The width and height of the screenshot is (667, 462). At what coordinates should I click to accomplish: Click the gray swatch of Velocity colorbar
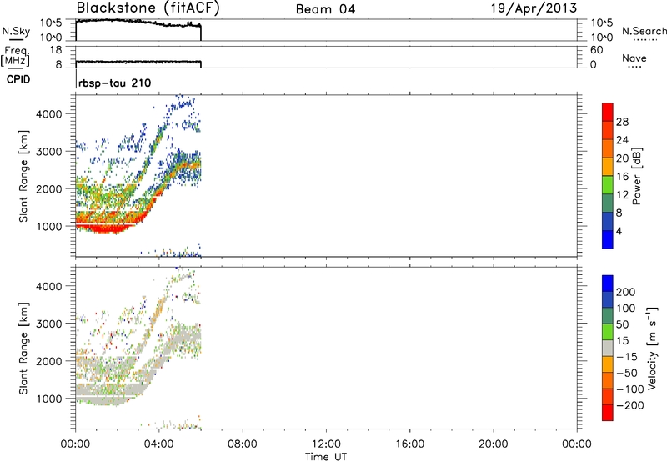pyautogui.click(x=608, y=348)
